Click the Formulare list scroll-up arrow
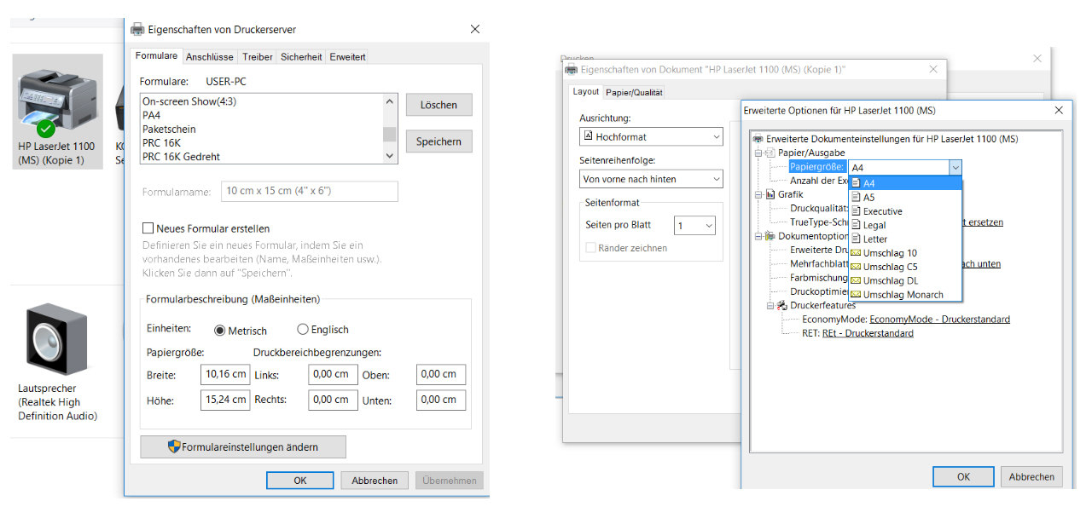The height and width of the screenshot is (530, 1092). [x=390, y=101]
